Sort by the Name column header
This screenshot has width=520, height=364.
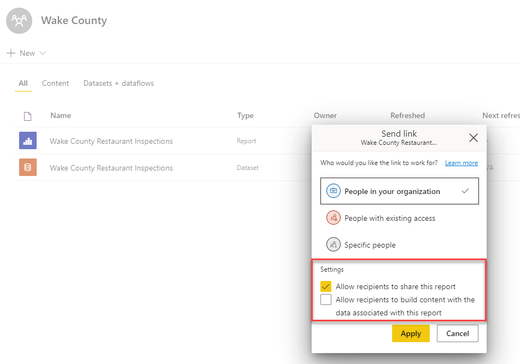61,115
